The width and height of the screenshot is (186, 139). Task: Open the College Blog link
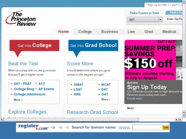[x=24, y=89]
